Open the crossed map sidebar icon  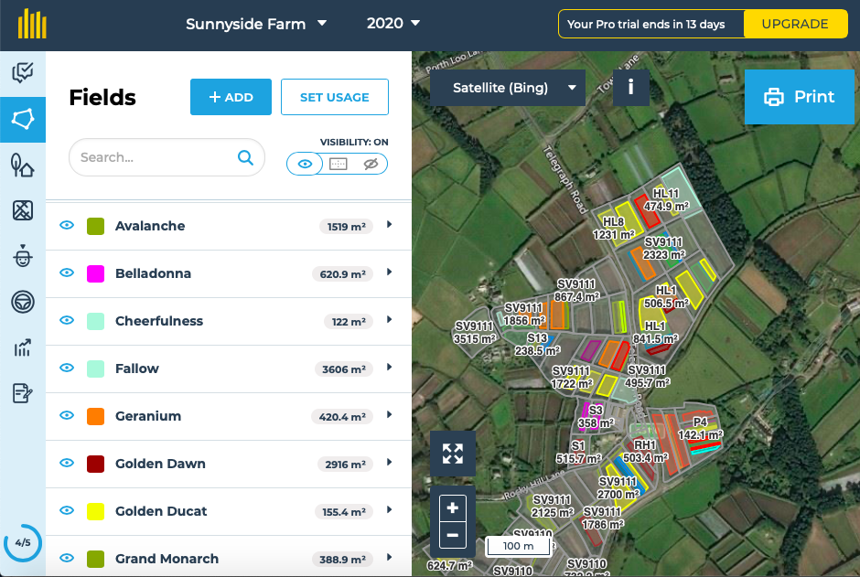(x=23, y=210)
